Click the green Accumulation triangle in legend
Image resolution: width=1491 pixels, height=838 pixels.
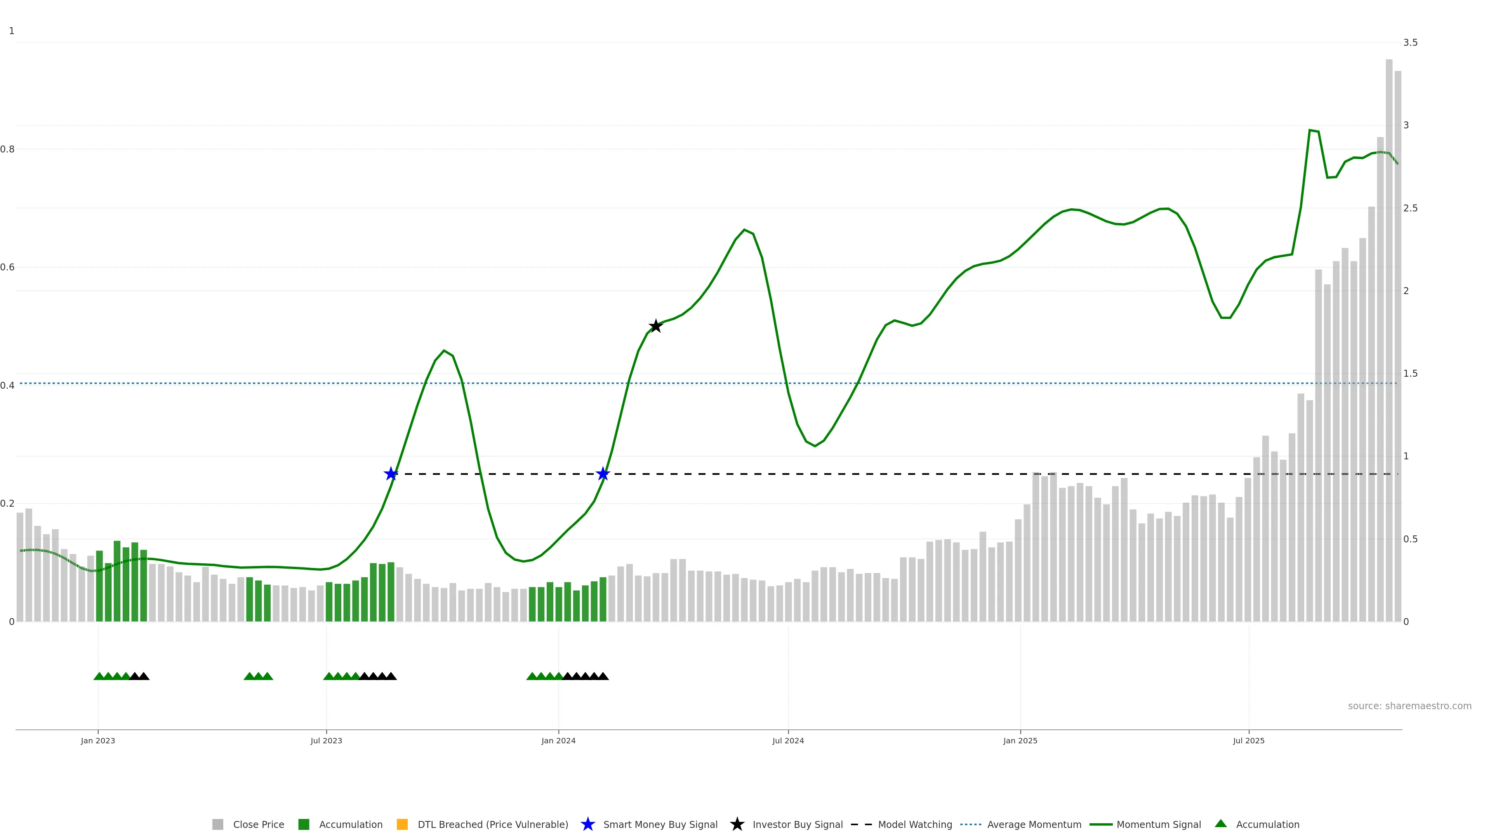1221,824
